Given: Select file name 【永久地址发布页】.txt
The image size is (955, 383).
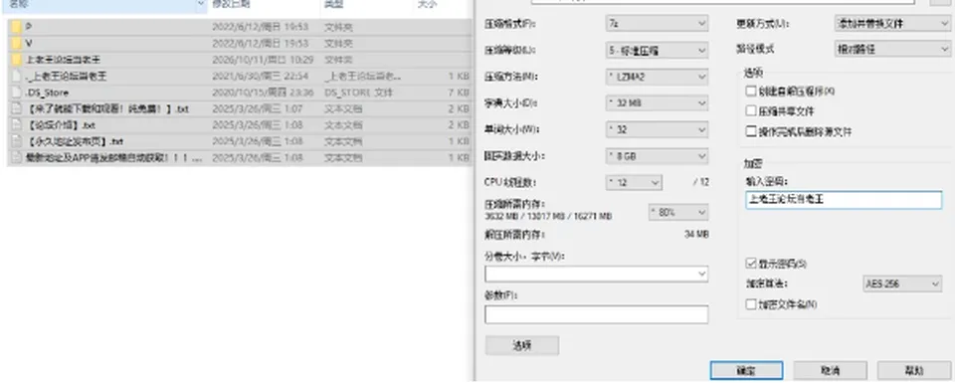Looking at the screenshot, I should tap(76, 141).
